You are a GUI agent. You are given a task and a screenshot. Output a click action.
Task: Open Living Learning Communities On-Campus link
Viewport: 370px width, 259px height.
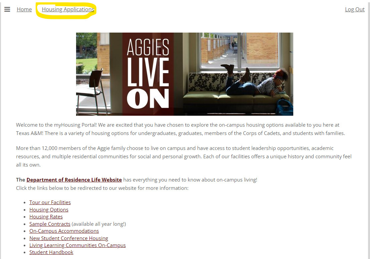coord(77,245)
